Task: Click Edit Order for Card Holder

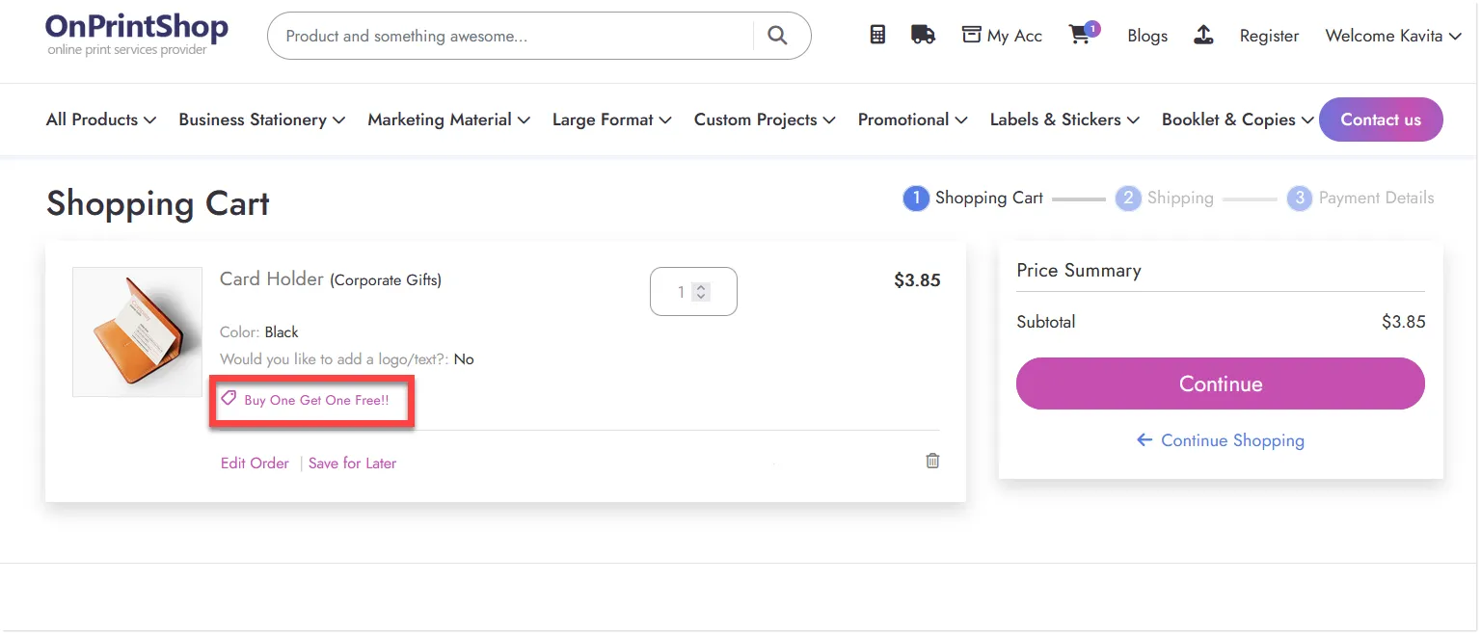Action: (255, 463)
